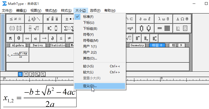Select the first highlighted tab-stop alignment button

20,74
